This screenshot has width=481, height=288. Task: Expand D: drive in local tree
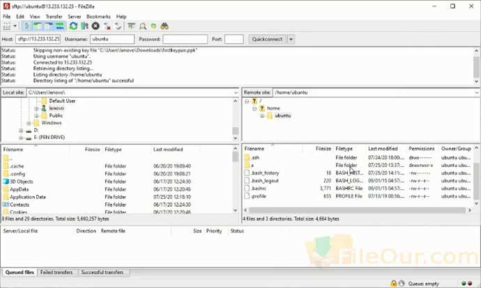coord(21,130)
